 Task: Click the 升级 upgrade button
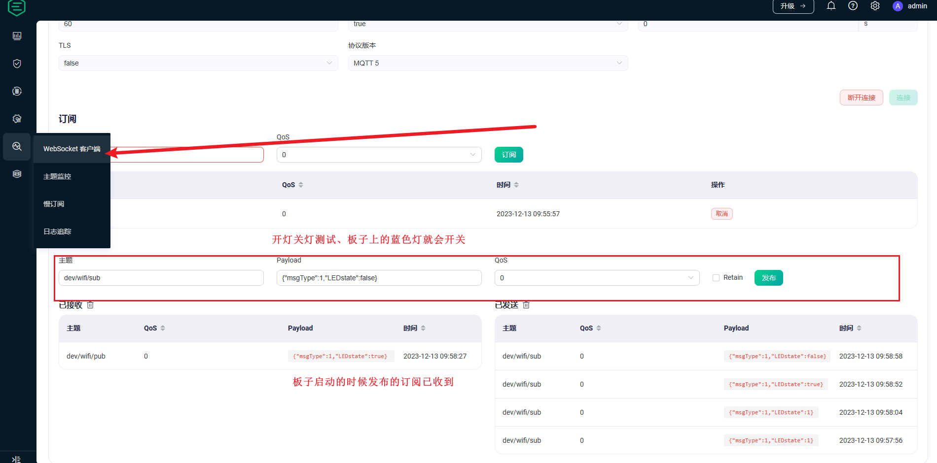pos(793,6)
